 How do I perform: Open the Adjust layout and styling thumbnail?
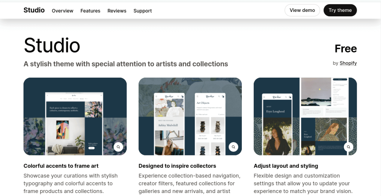(305, 116)
